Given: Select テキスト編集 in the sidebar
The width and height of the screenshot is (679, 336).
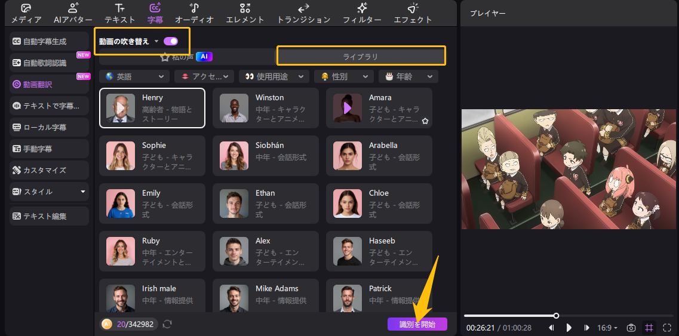Looking at the screenshot, I should 49,215.
